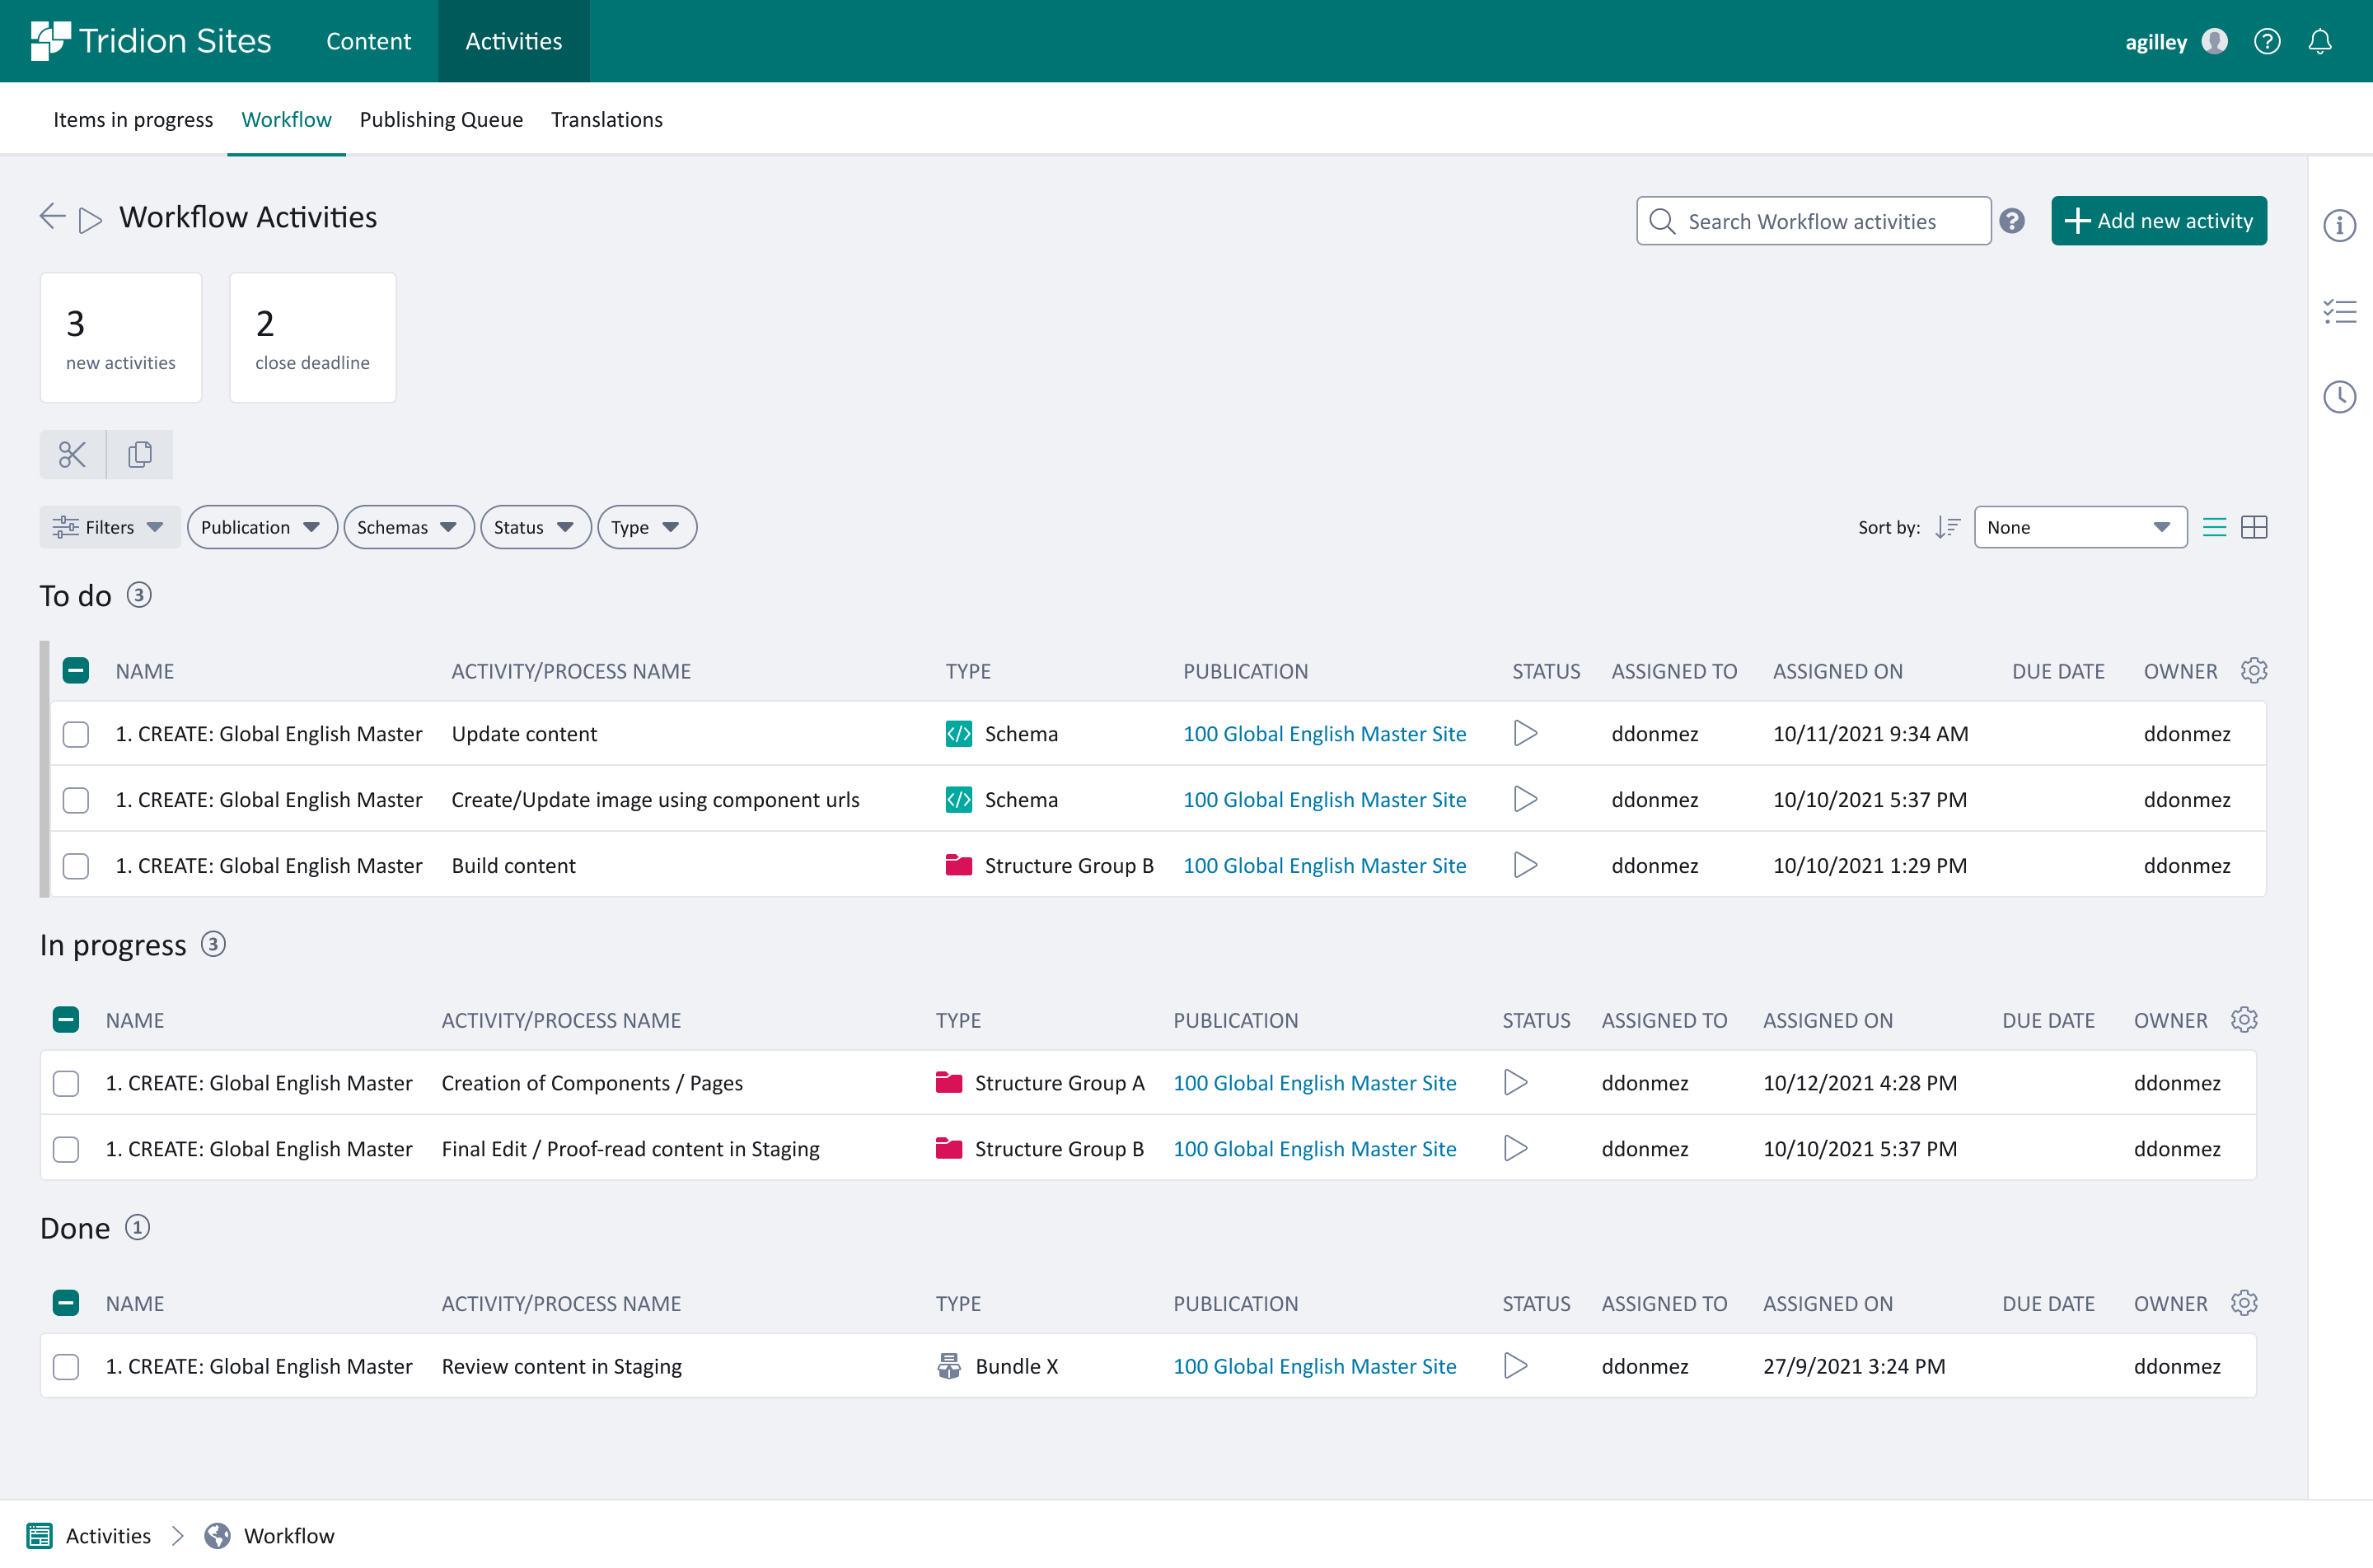Screen dimensions: 2373x1568
Task: Open the Content menu in top navigation
Action: [368, 41]
